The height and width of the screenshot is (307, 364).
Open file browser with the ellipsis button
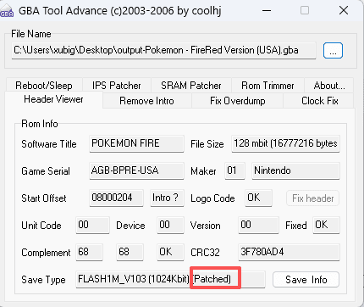pos(333,51)
